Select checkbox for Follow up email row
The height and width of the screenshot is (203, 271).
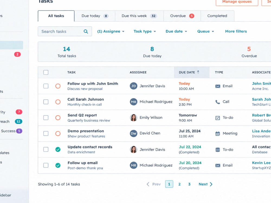[46, 165]
